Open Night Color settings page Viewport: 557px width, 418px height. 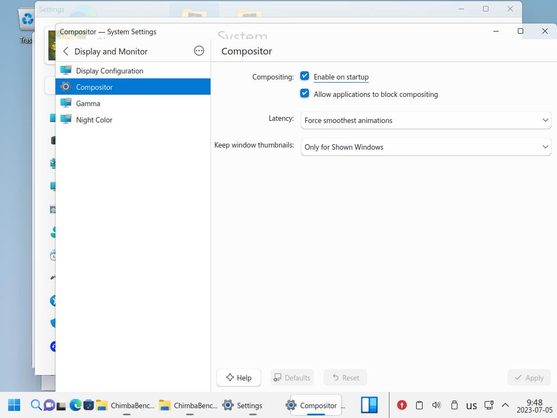click(x=133, y=119)
